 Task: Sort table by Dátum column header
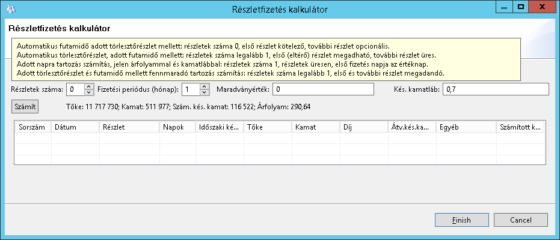point(75,127)
